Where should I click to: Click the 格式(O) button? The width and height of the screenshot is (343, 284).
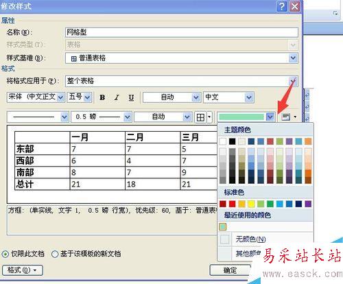(x=23, y=270)
